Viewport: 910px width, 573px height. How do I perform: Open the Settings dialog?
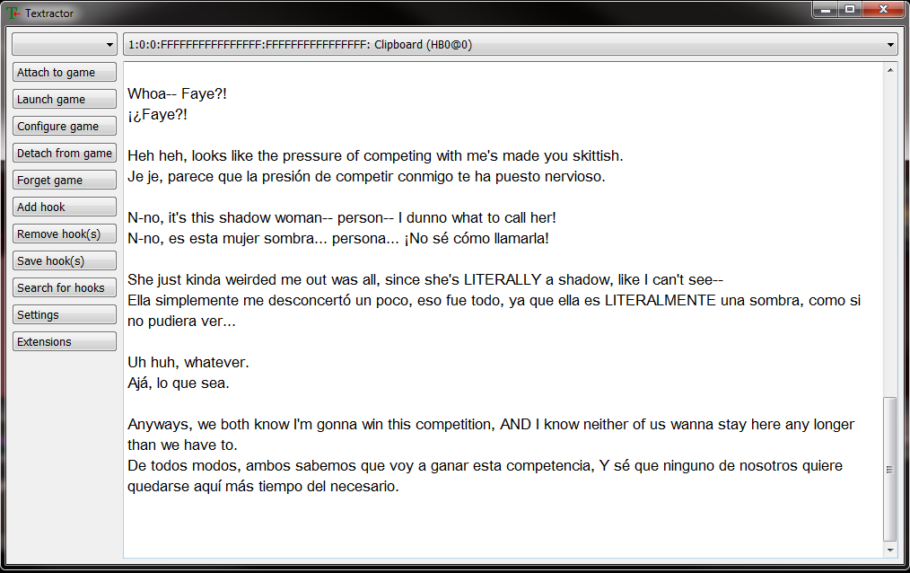tap(65, 314)
